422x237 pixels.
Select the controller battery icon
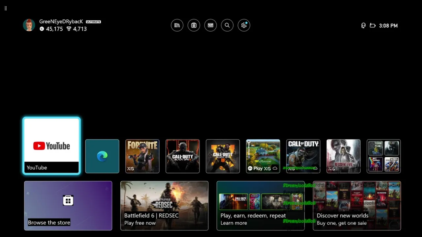tap(373, 25)
